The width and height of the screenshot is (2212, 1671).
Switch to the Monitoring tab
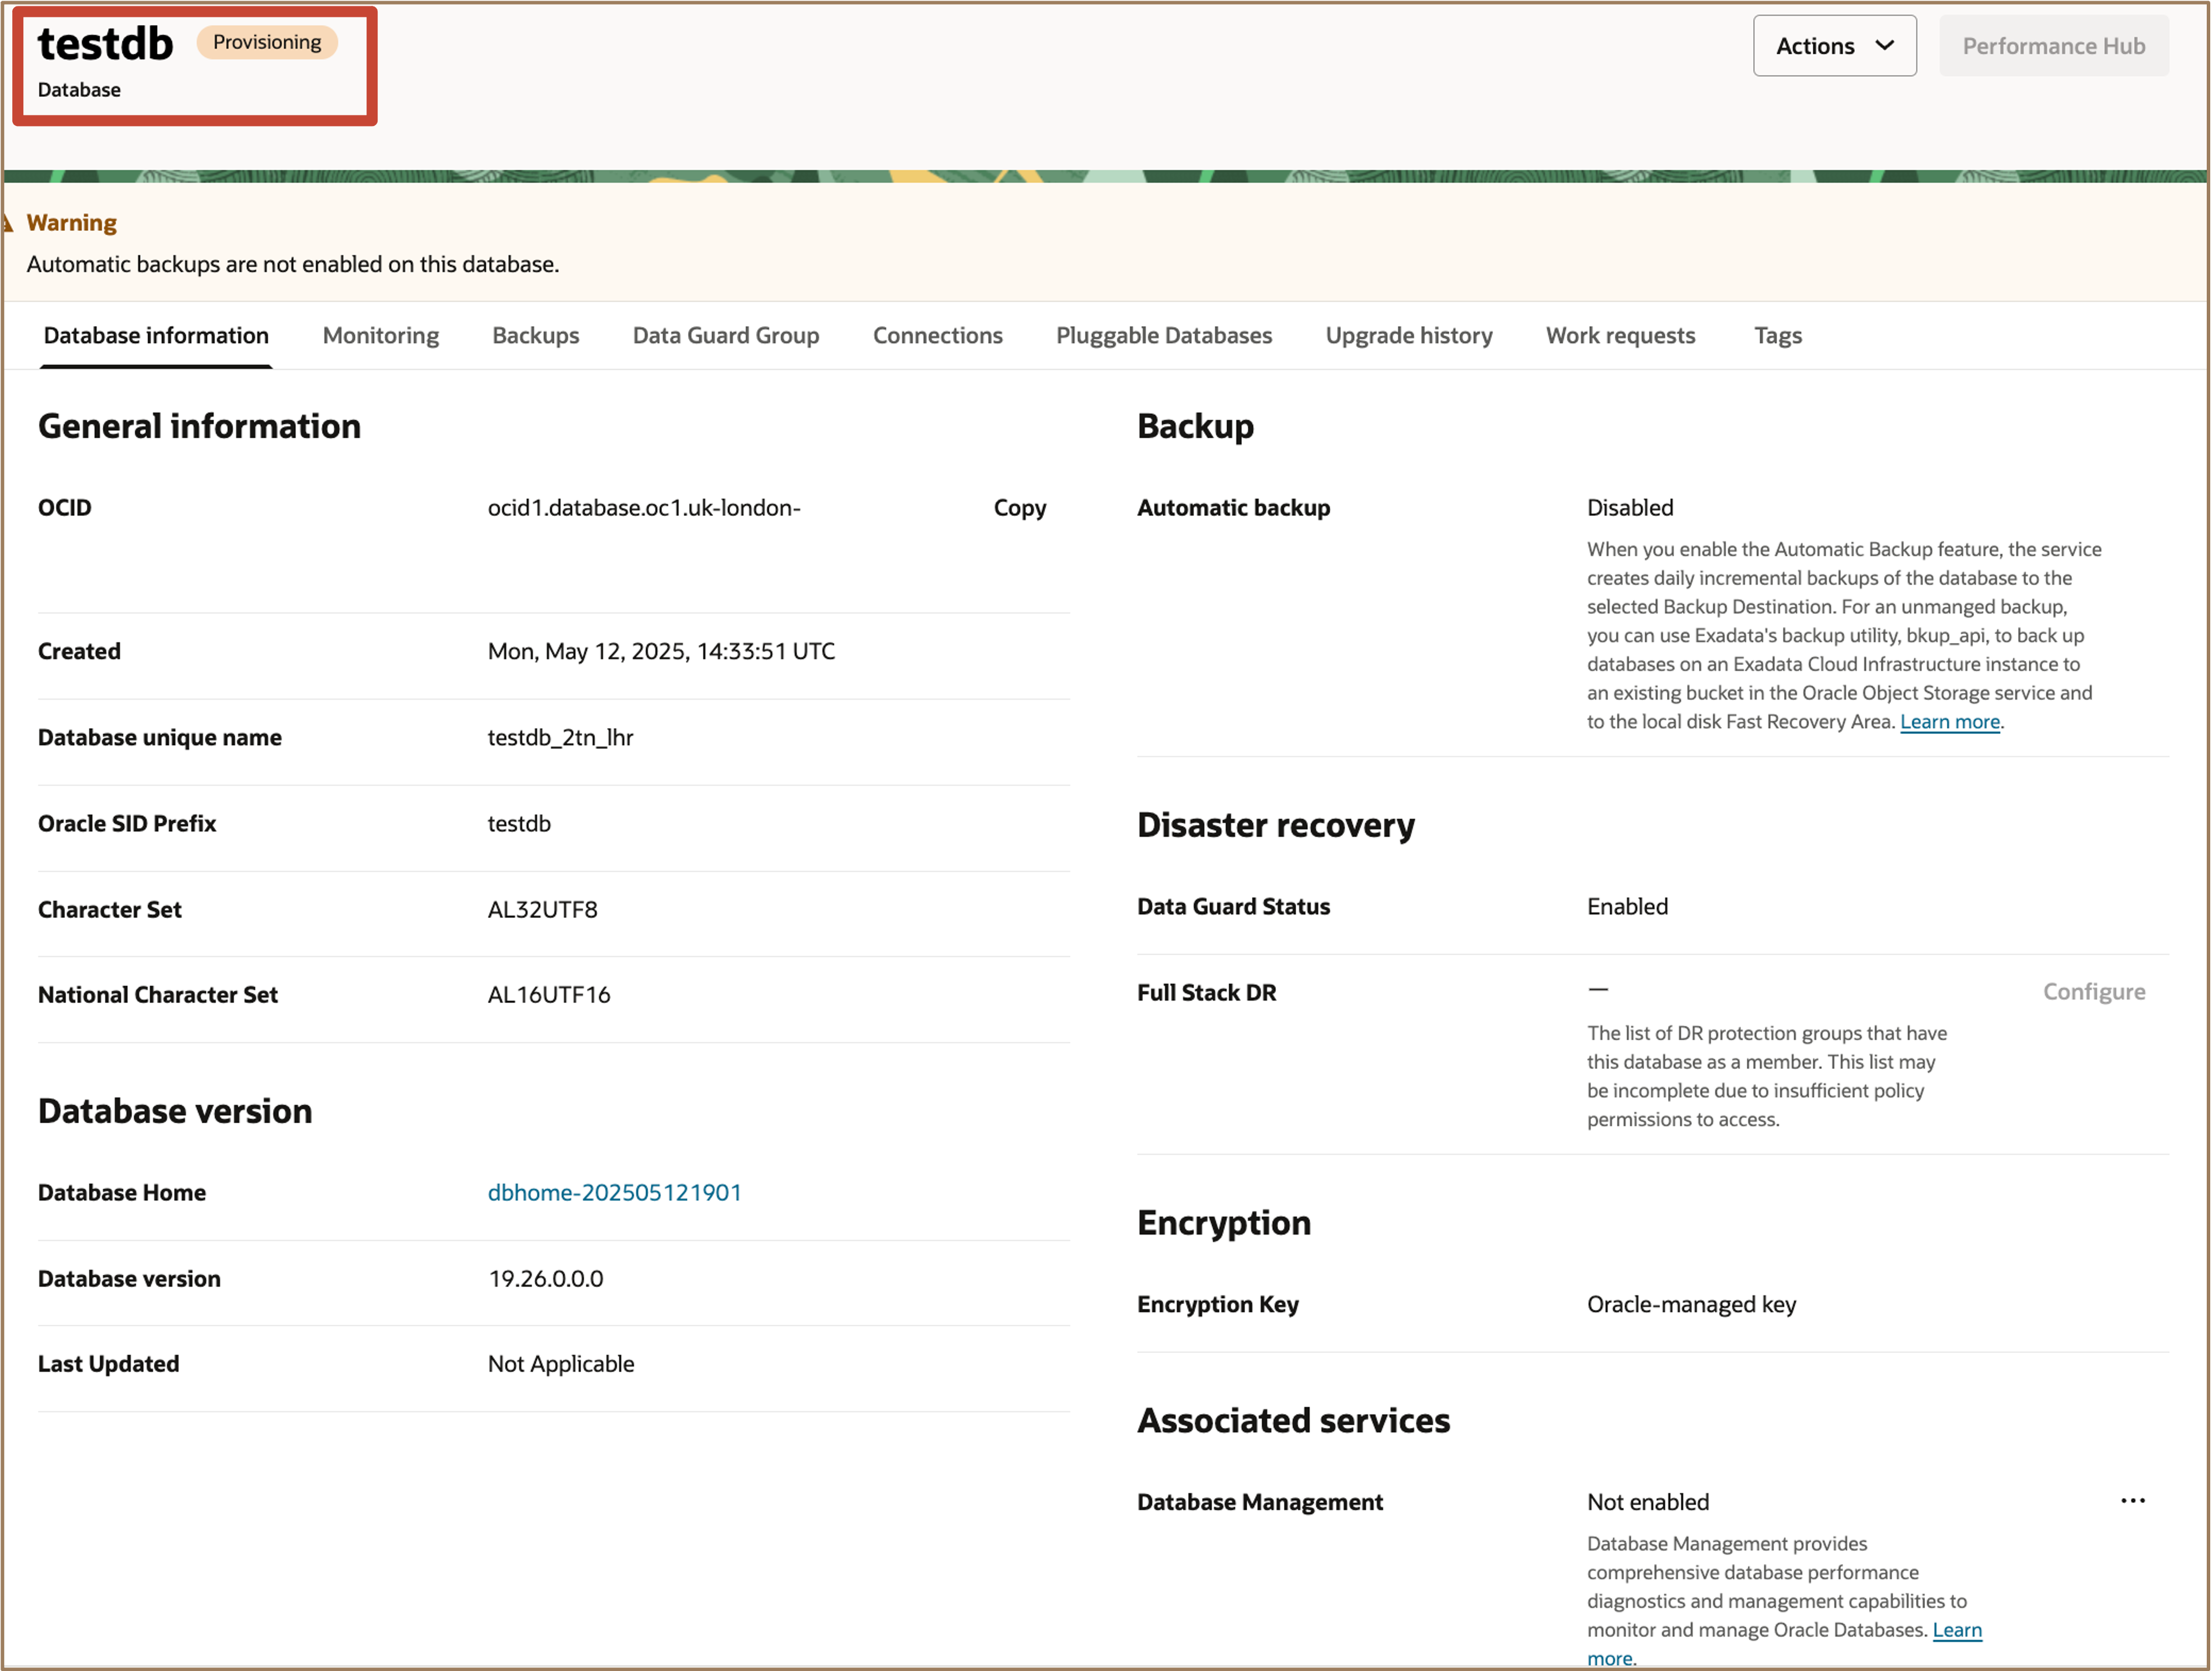(x=380, y=335)
